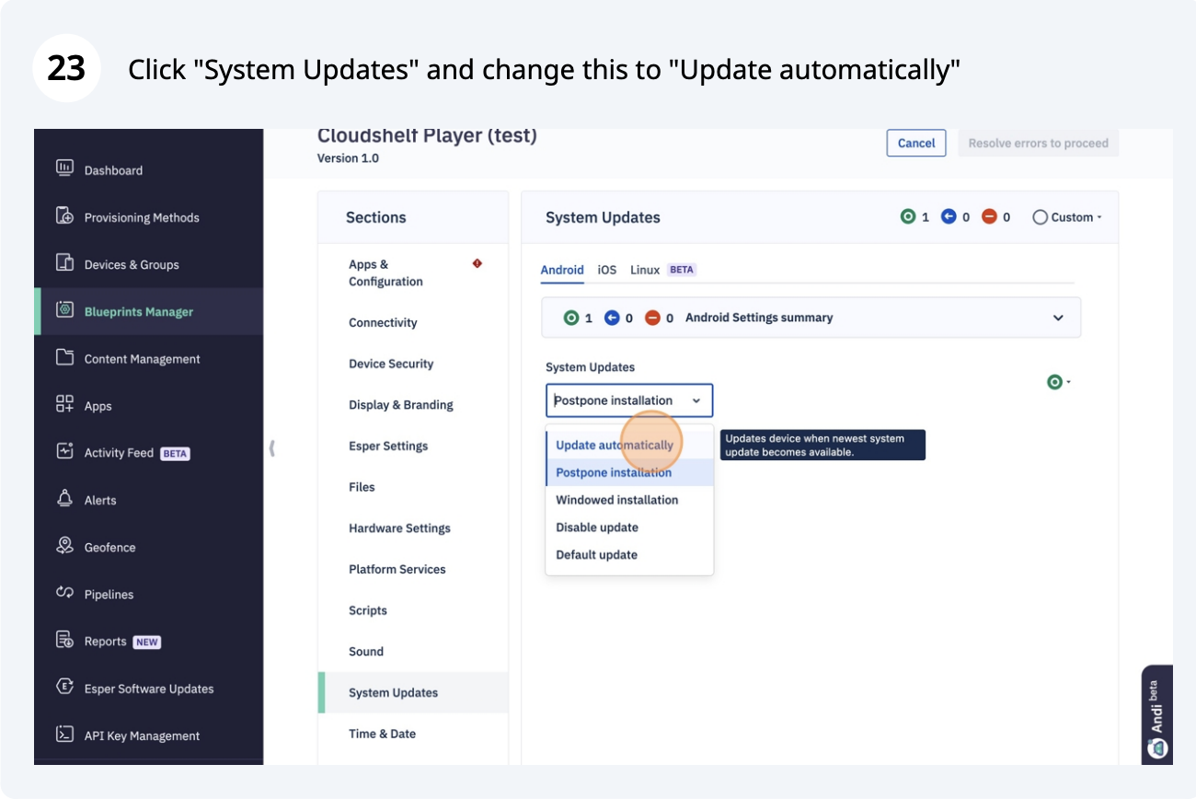
Task: Switch to the iOS tab
Action: point(607,270)
